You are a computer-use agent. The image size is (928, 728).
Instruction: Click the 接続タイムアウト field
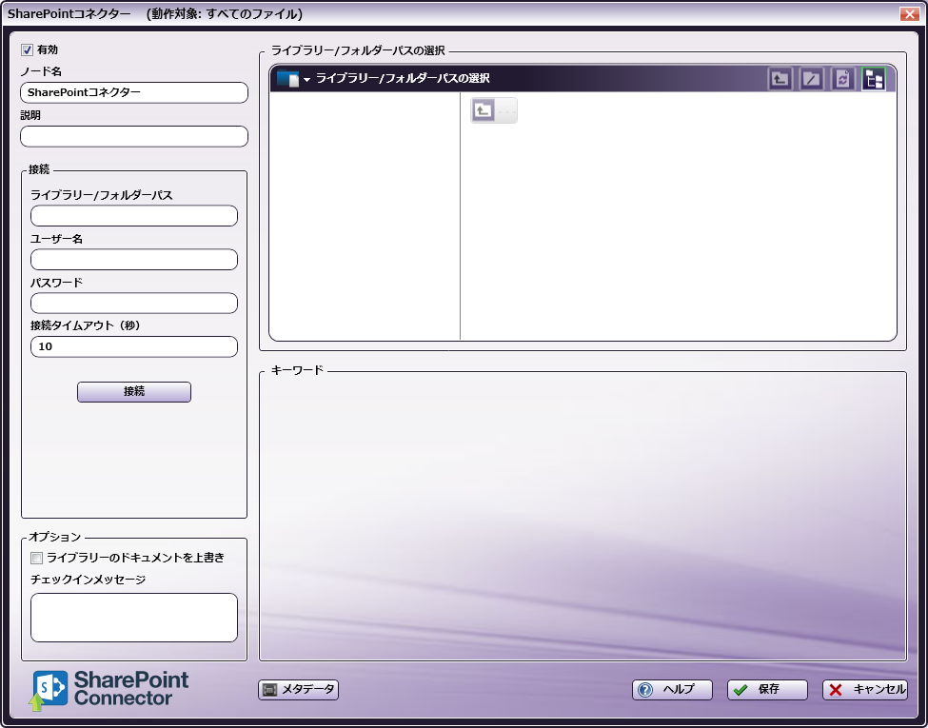(134, 346)
